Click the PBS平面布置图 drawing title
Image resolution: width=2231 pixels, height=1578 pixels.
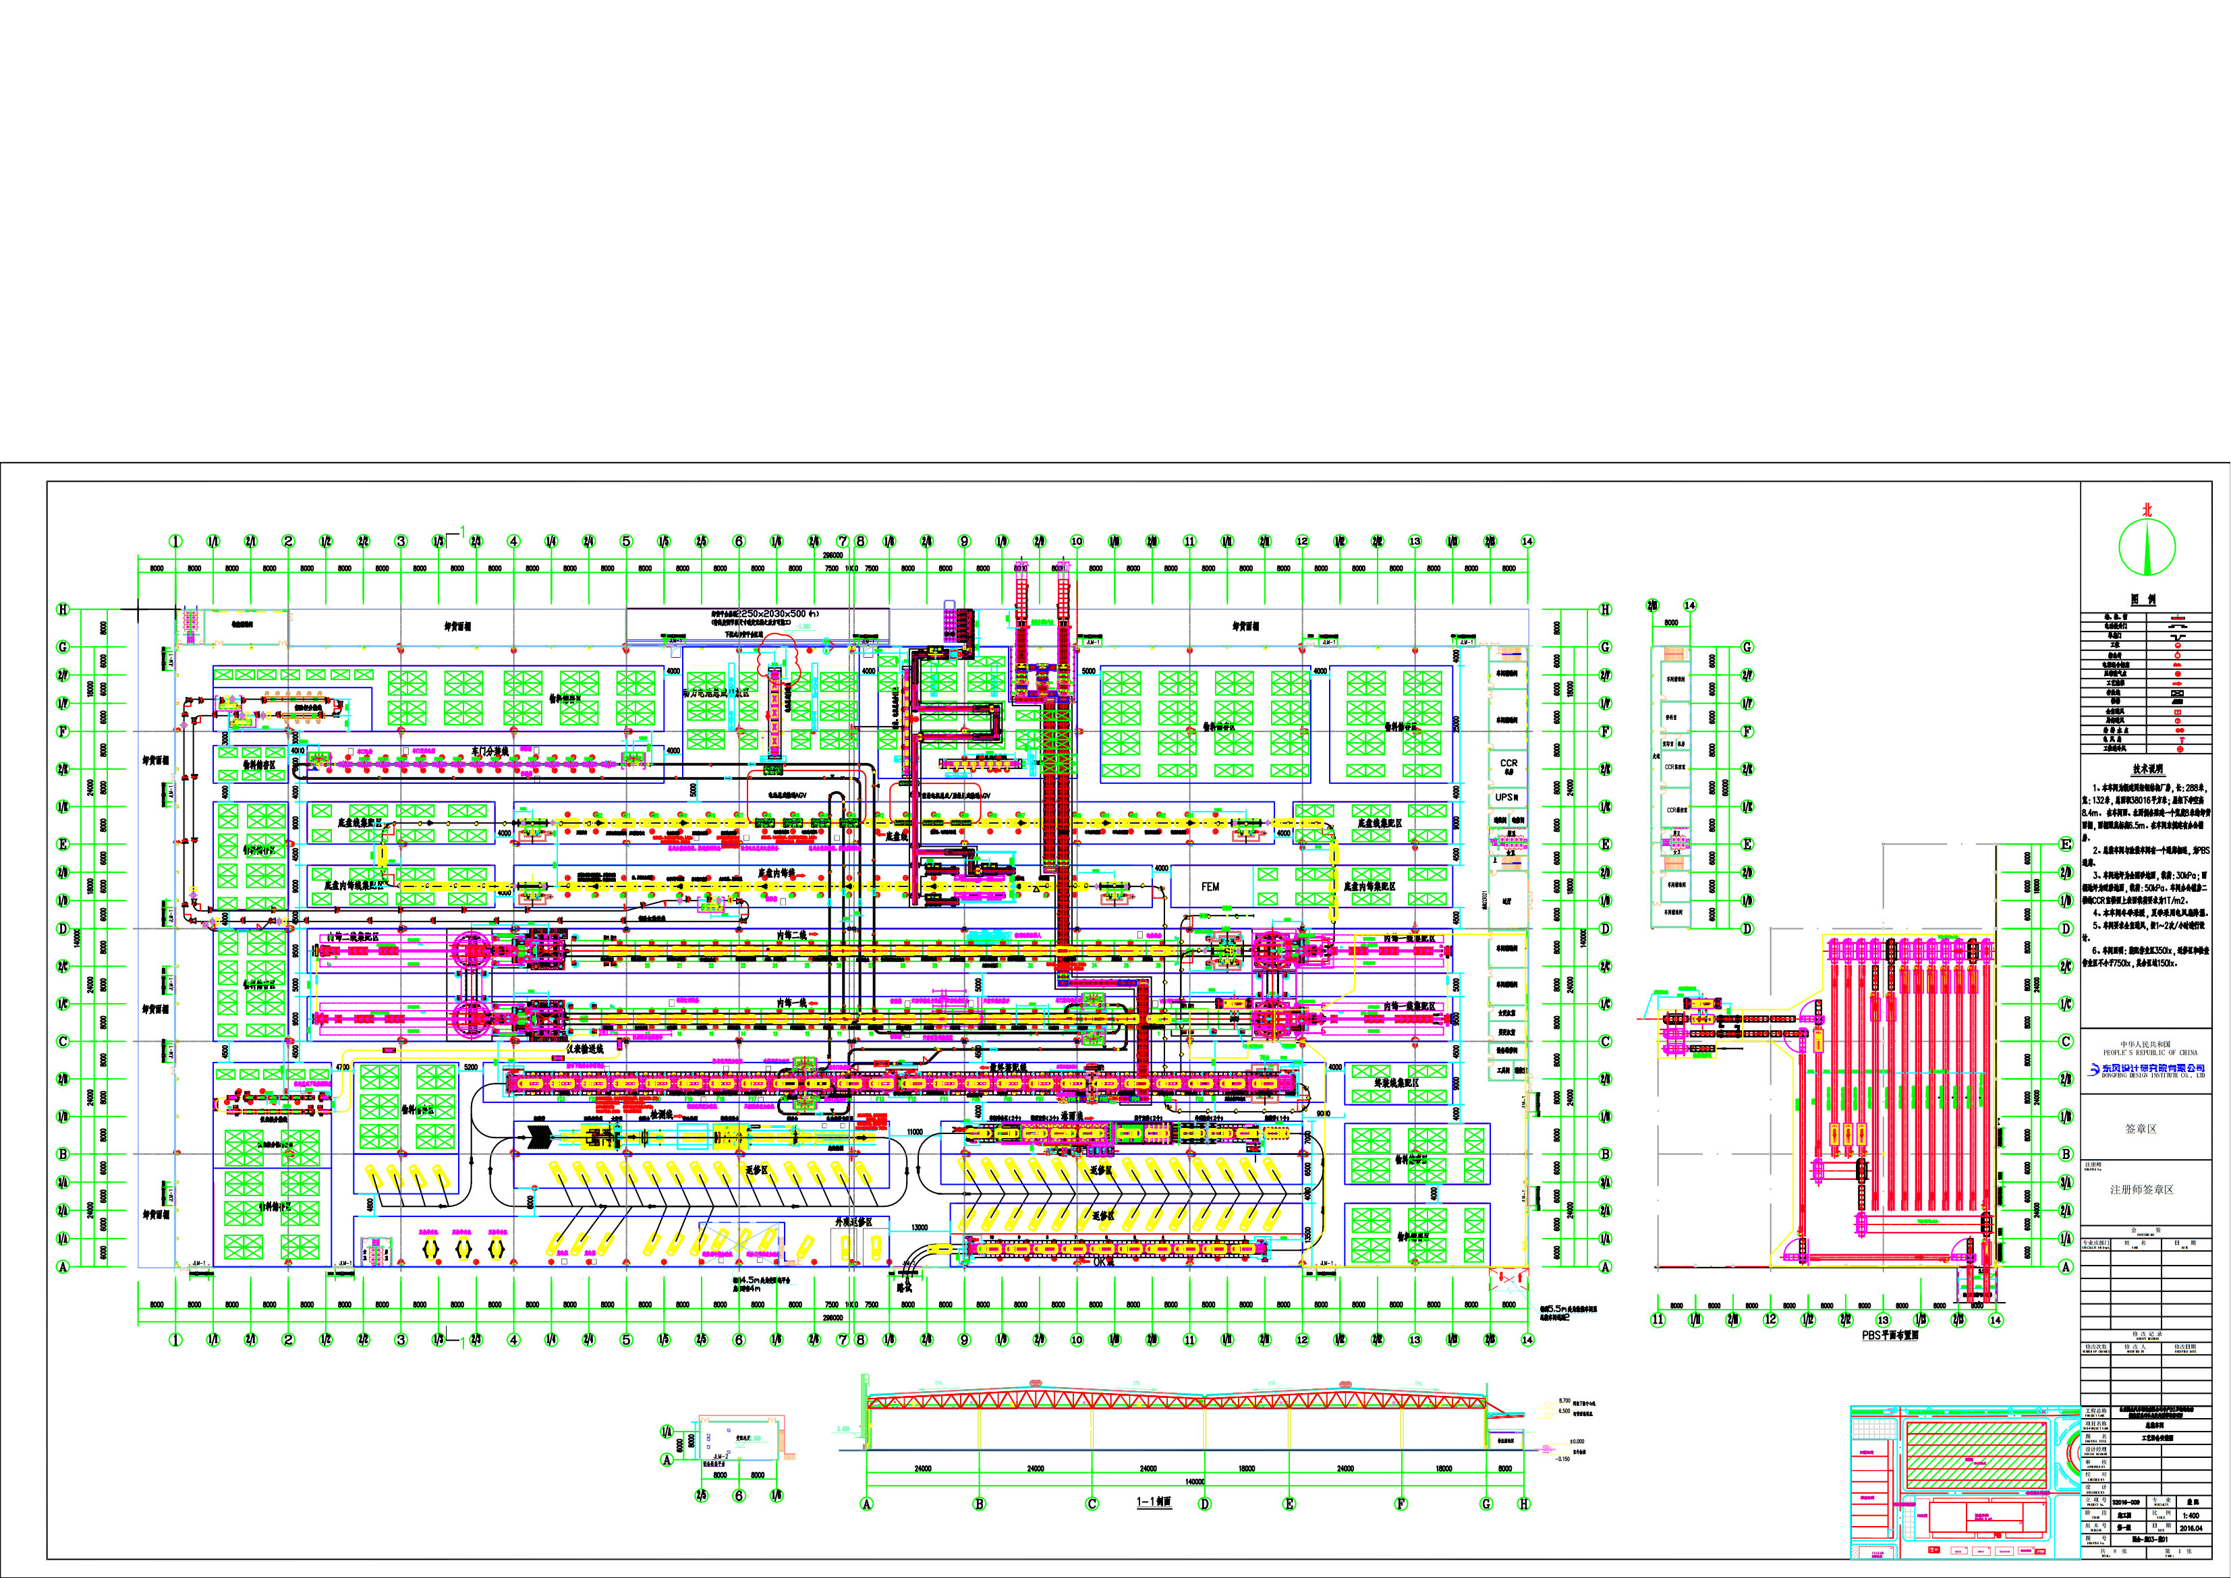click(x=1890, y=1336)
